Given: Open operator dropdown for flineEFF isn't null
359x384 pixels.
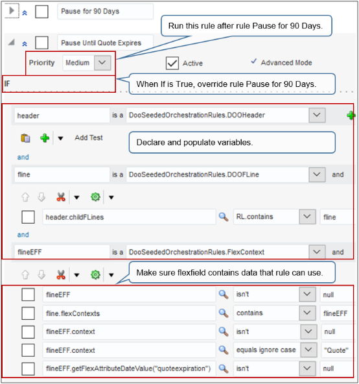Looking at the screenshot, I should coord(307,294).
